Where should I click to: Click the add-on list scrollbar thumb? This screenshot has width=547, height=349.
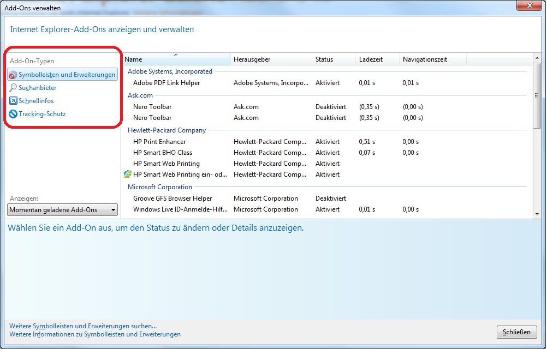(537, 95)
